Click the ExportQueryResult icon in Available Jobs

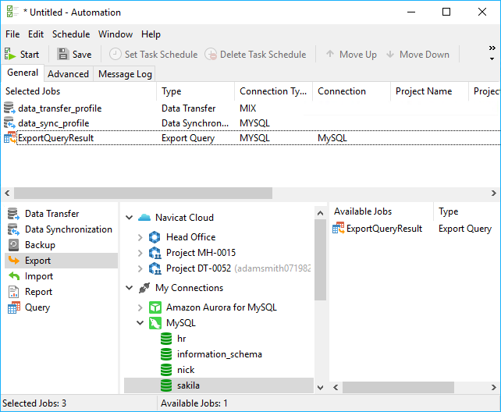tap(339, 229)
